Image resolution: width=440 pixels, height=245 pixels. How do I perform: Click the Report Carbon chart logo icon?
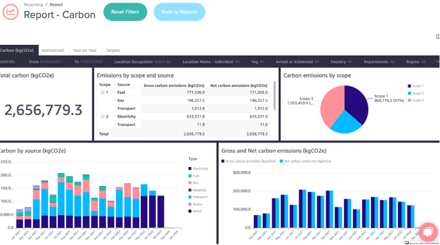click(x=11, y=12)
